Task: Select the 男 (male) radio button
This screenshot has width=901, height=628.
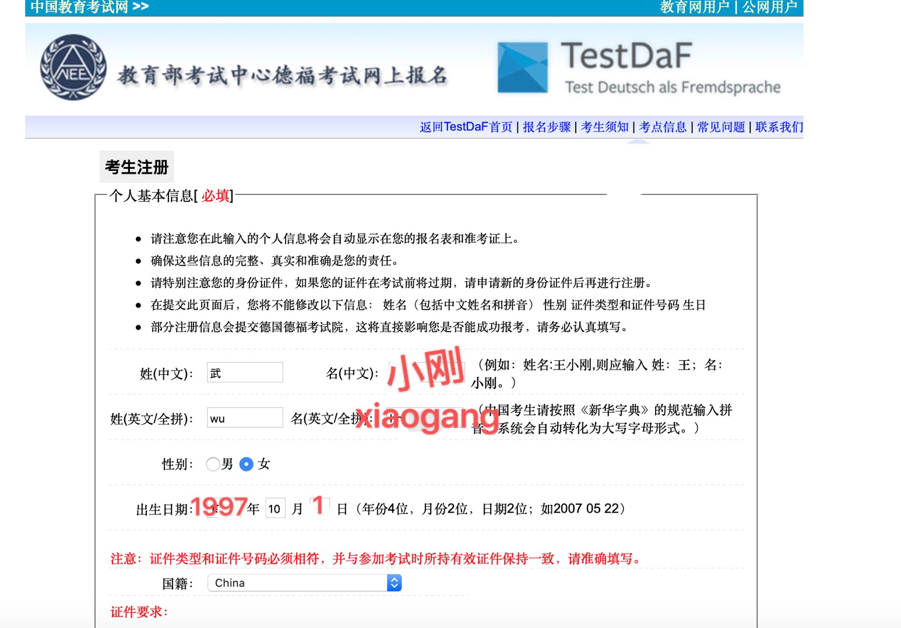Action: pos(213,464)
